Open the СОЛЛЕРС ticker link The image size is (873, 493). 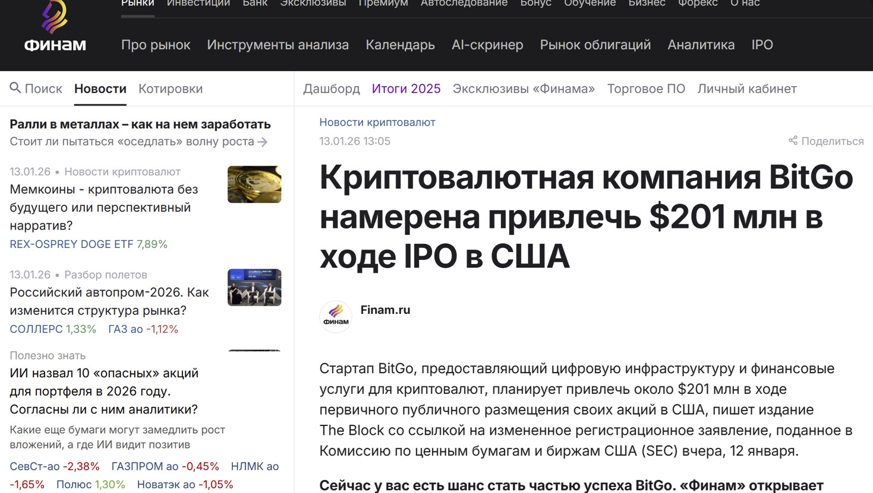[36, 329]
